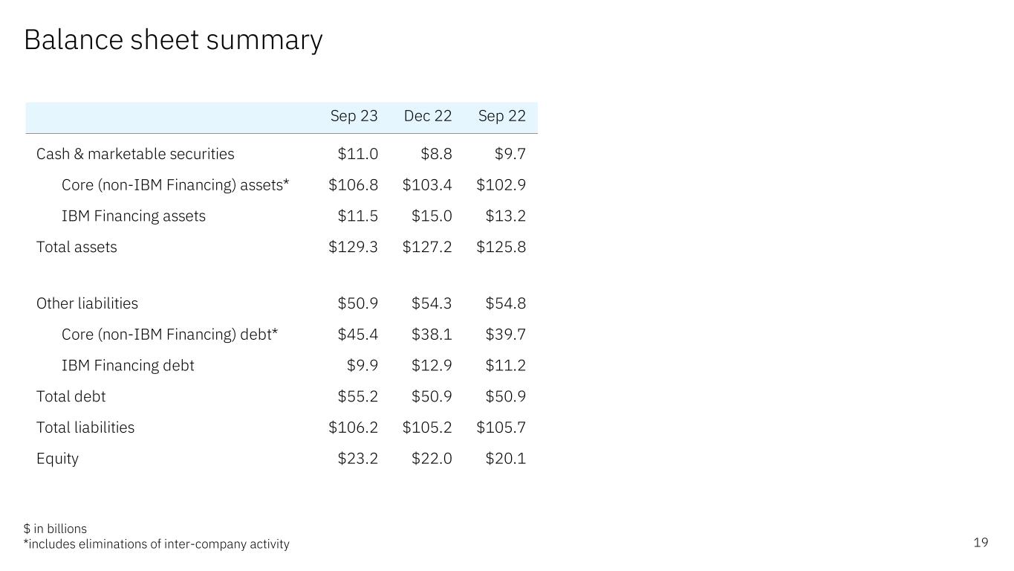
Task: Click the Core (non-IBM Financing) assets label
Action: point(175,185)
